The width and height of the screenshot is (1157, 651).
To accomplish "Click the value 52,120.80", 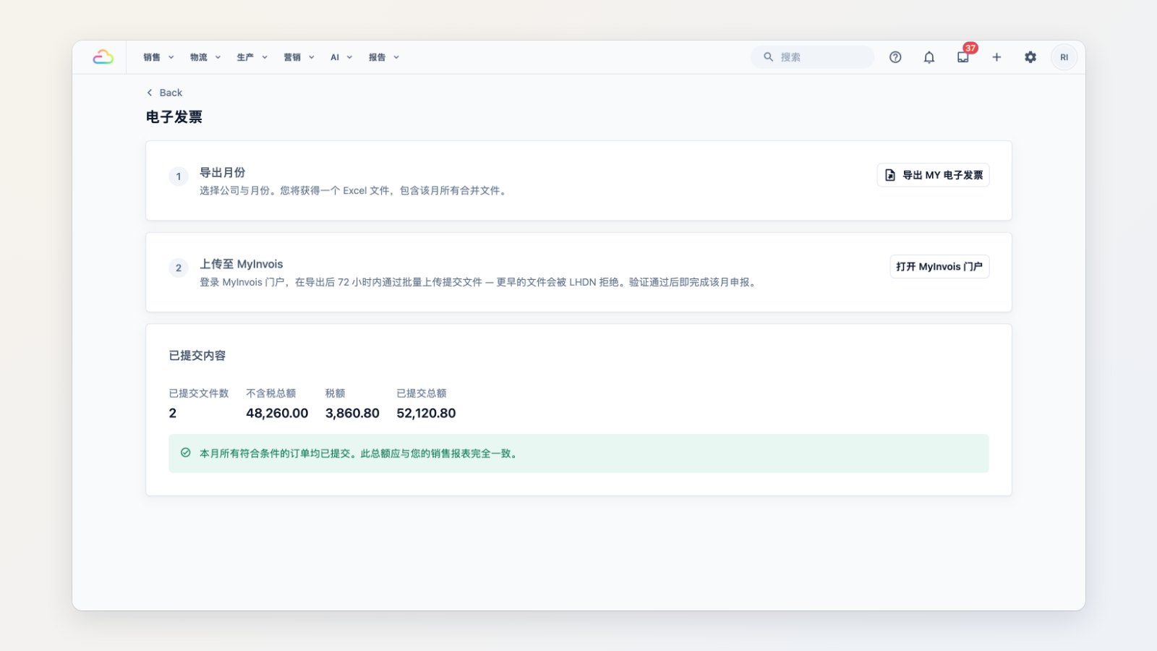I will pos(426,413).
